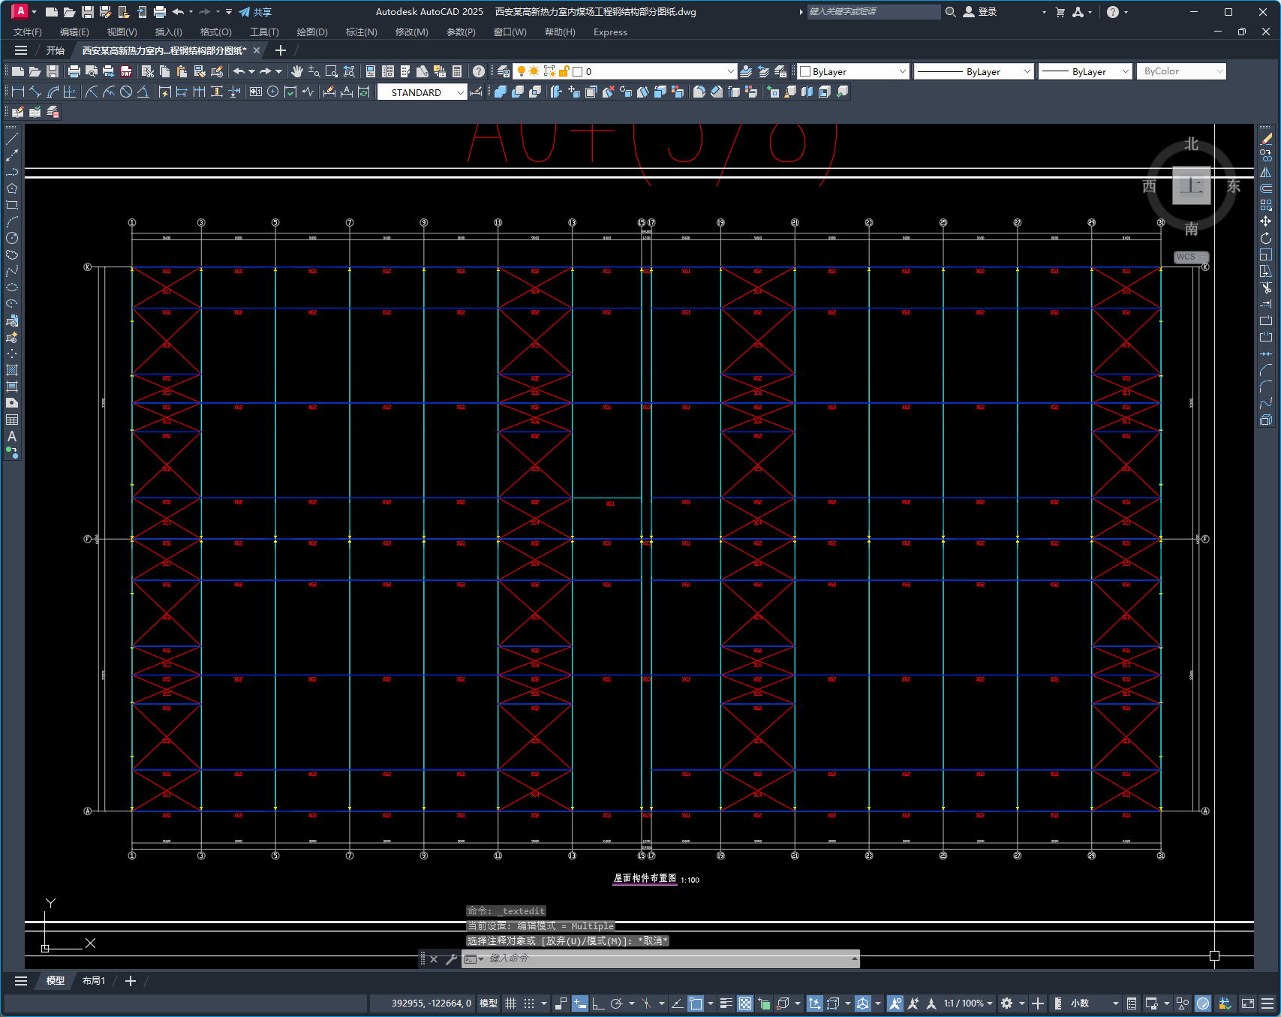Select the Circle draw tool
Screen dimensions: 1281x1017
point(12,239)
